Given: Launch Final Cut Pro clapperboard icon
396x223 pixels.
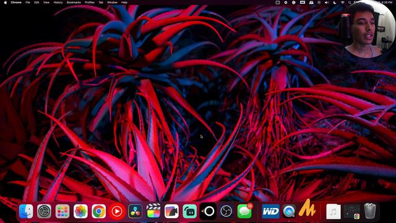Looking at the screenshot, I should tap(153, 211).
